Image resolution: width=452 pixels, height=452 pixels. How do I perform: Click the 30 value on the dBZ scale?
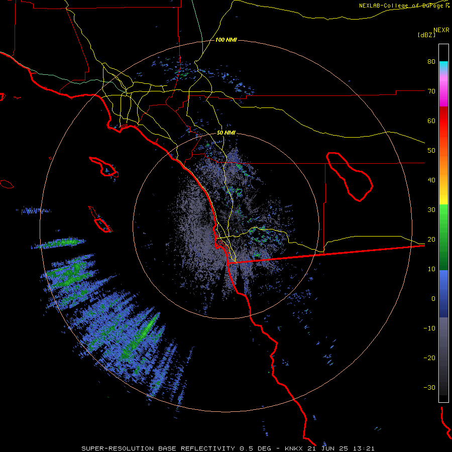click(431, 209)
